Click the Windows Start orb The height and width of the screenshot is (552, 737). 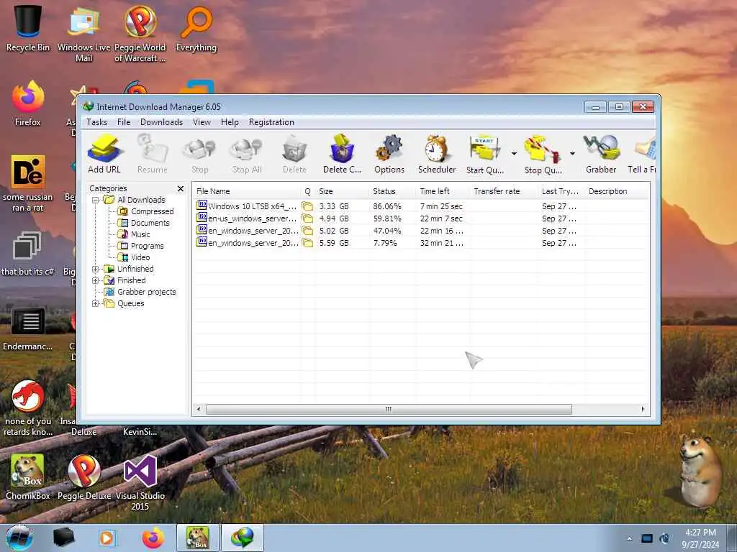tap(19, 538)
